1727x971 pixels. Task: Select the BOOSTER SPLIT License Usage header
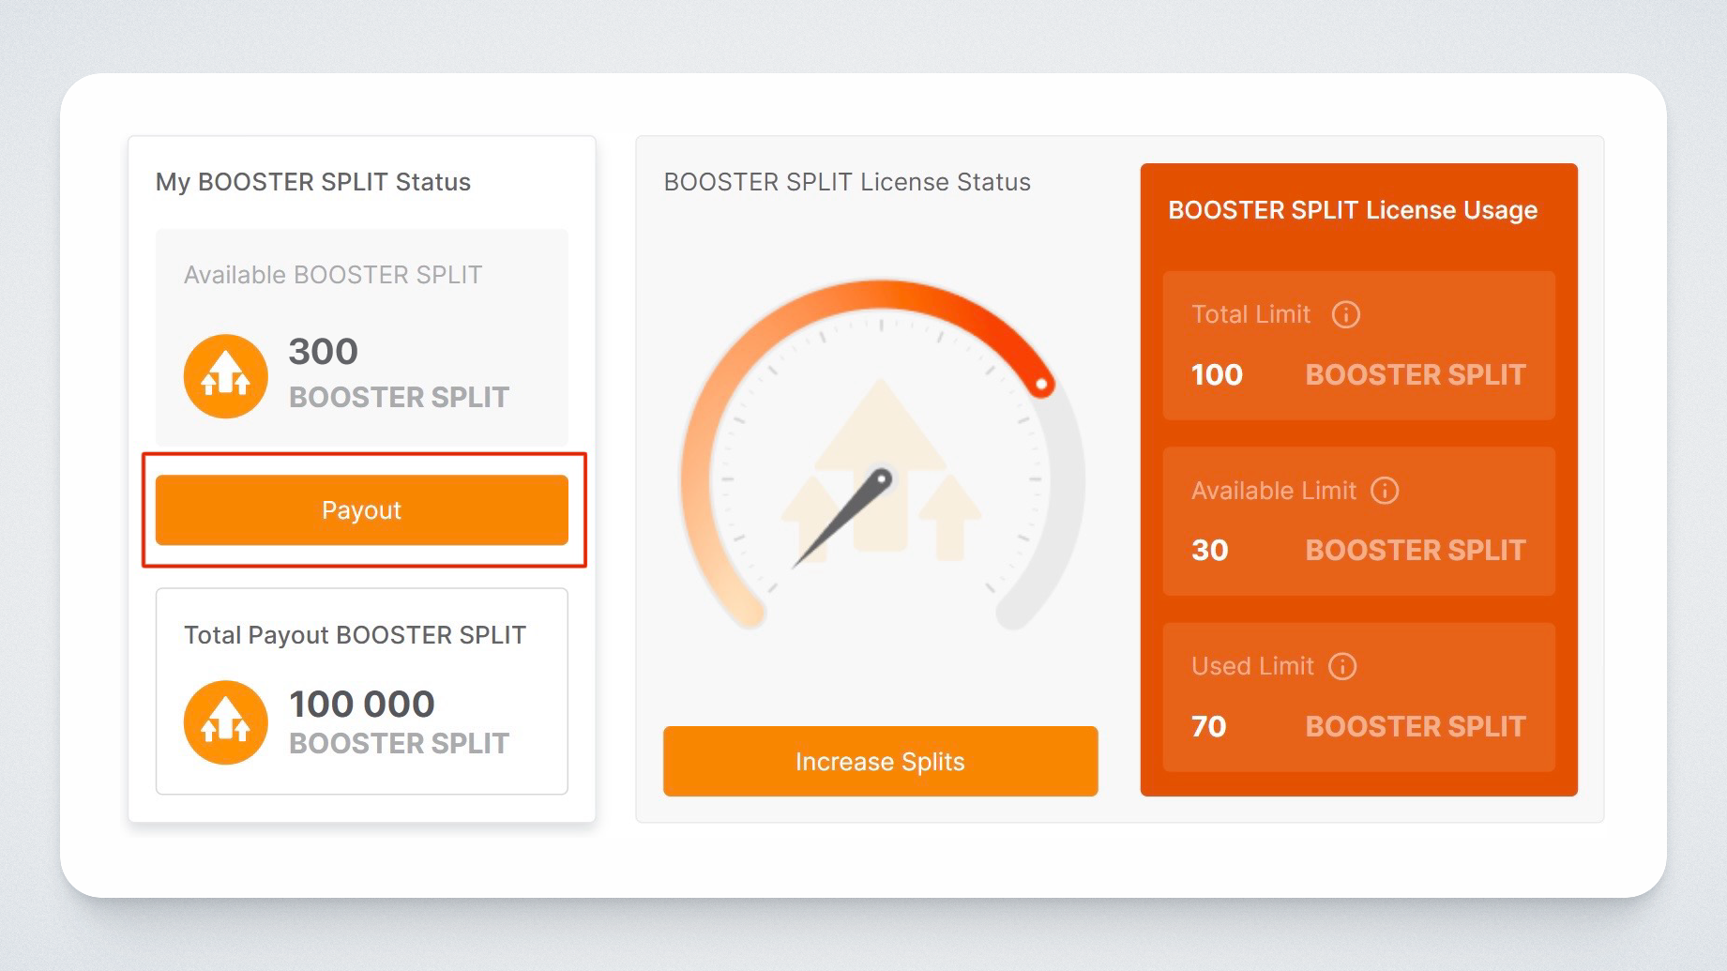pyautogui.click(x=1352, y=210)
